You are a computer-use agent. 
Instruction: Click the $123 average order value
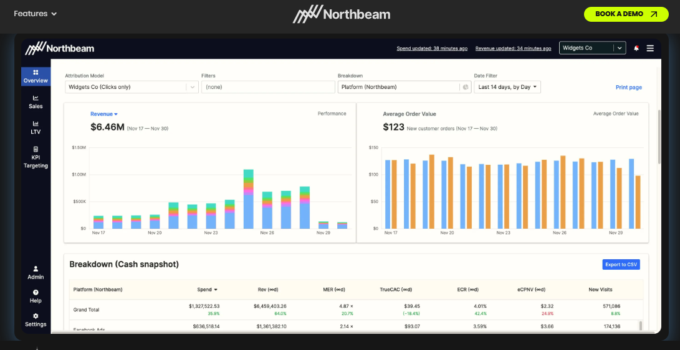pyautogui.click(x=394, y=127)
